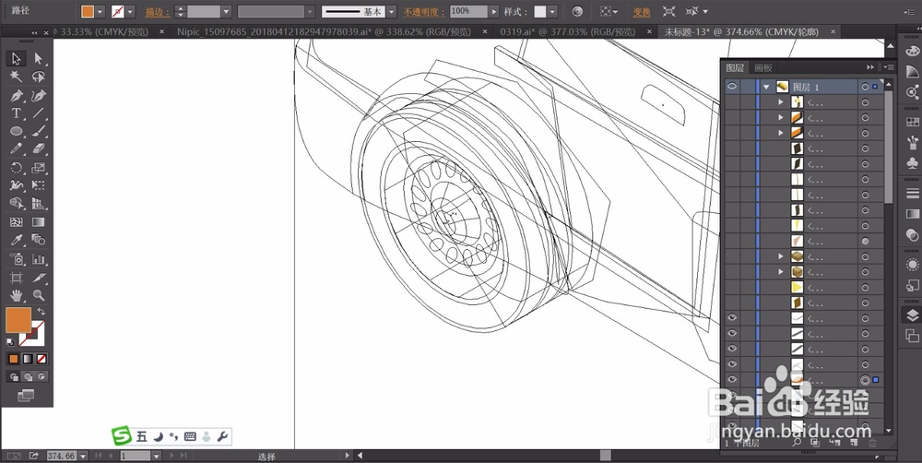Switch to 0319.ai document tab
922x463 pixels.
(567, 31)
